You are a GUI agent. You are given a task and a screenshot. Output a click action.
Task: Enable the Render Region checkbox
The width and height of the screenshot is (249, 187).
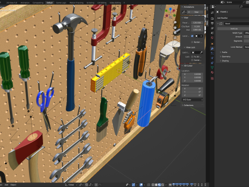pyautogui.click(x=192, y=42)
